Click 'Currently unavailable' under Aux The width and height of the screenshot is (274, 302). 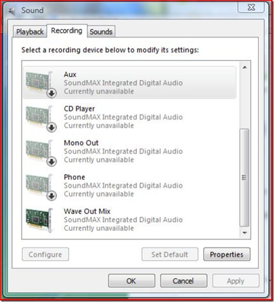[99, 91]
